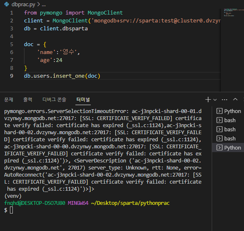Click the terminal prompt cursor

(x=12, y=210)
